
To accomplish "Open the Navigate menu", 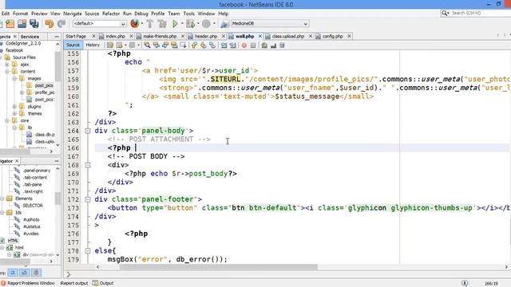I will [73, 14].
